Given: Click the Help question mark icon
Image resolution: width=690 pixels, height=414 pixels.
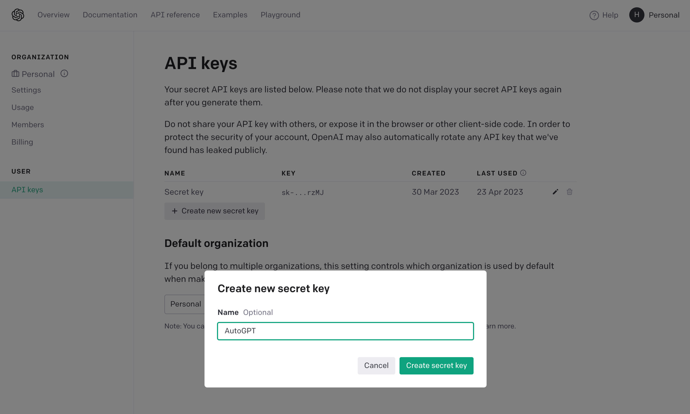Looking at the screenshot, I should coord(594,15).
